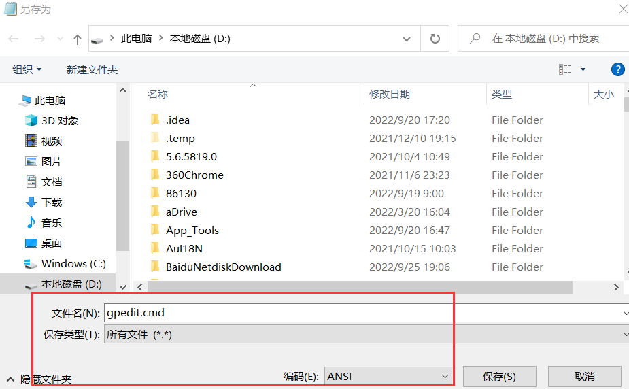Select the App_Tools folder
Viewport: 629px width, 389px height.
pos(192,231)
